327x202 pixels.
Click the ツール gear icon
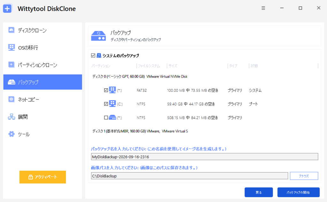pyautogui.click(x=11, y=134)
